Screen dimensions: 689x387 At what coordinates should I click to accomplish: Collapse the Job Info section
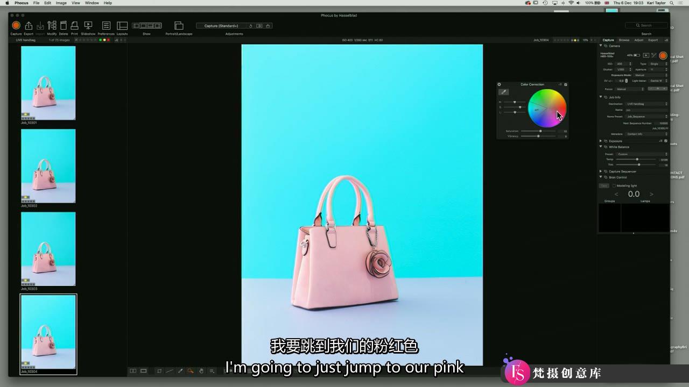601,97
